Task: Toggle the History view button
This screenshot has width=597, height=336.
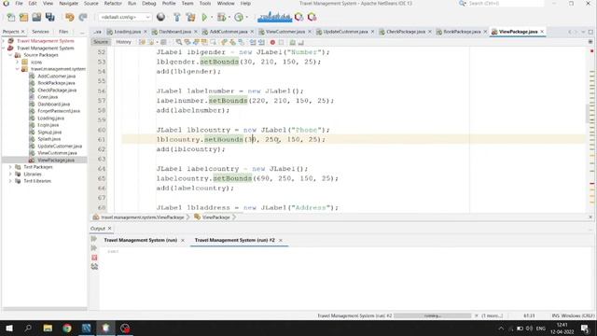Action: point(123,42)
